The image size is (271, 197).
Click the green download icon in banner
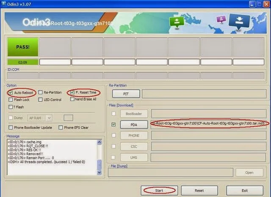click(177, 22)
